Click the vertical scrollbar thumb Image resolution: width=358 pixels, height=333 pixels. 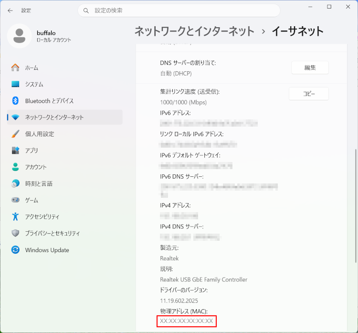point(356,206)
